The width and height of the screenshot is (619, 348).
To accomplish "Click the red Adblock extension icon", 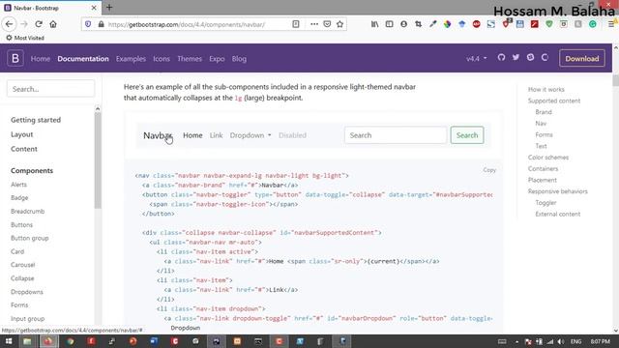I will click(477, 24).
